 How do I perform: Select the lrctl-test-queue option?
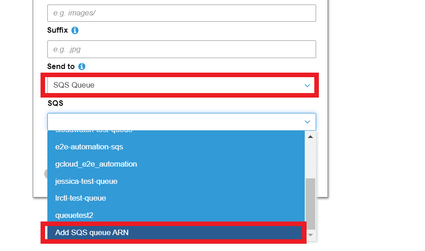80,198
